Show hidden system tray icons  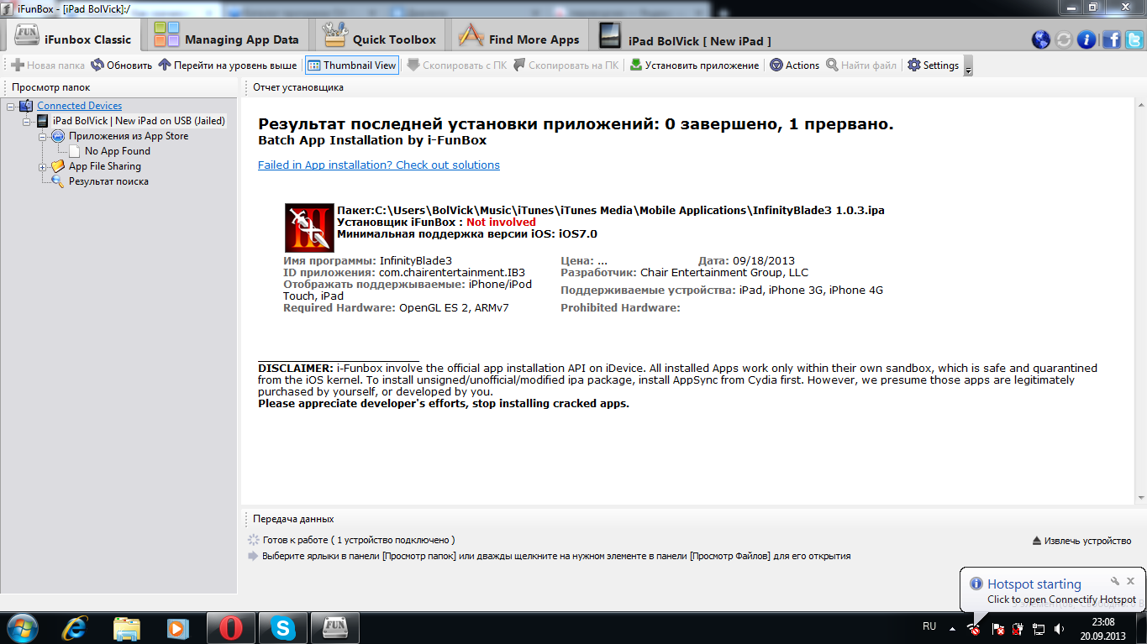(952, 628)
